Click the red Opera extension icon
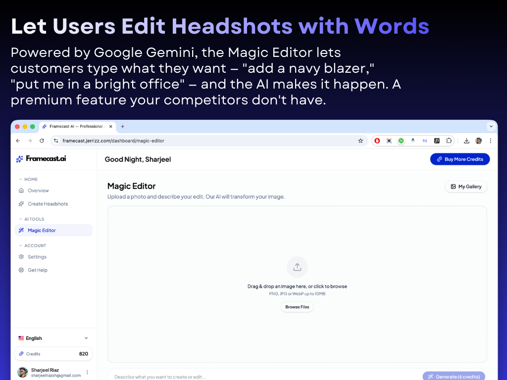The height and width of the screenshot is (380, 507). [x=377, y=141]
